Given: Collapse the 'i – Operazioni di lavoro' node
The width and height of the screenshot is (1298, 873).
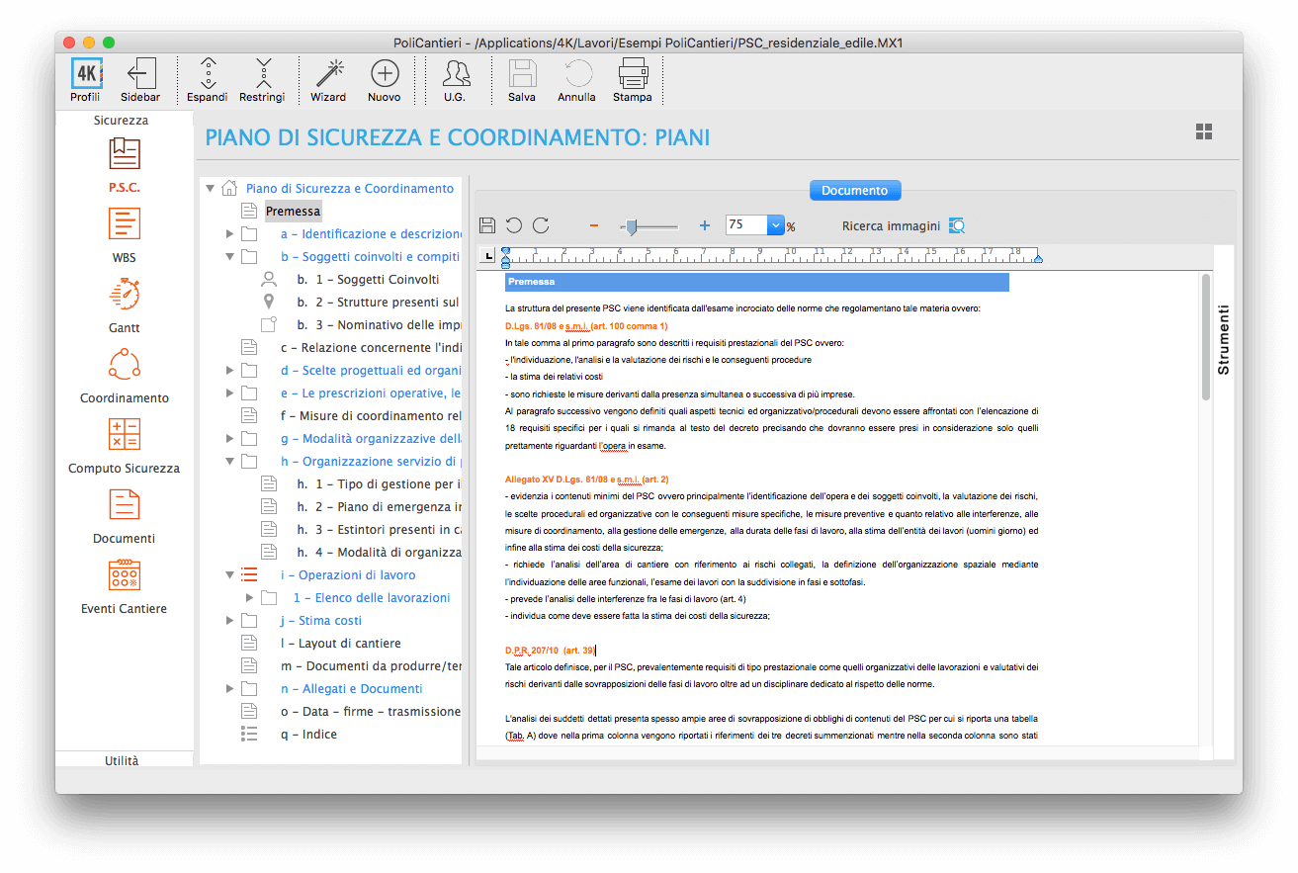Looking at the screenshot, I should (x=229, y=575).
